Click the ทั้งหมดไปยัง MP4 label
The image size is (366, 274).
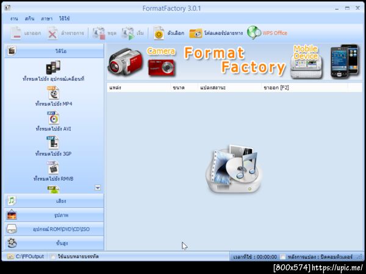click(x=54, y=104)
